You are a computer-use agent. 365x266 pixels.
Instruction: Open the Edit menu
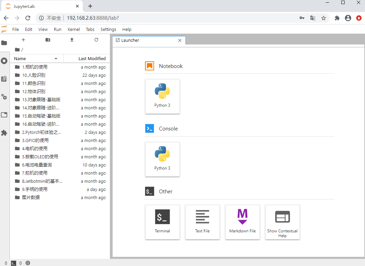pos(28,29)
